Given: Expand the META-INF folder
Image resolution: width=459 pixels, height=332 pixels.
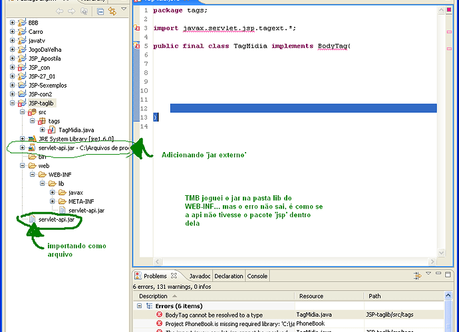Looking at the screenshot, I should coord(53,201).
